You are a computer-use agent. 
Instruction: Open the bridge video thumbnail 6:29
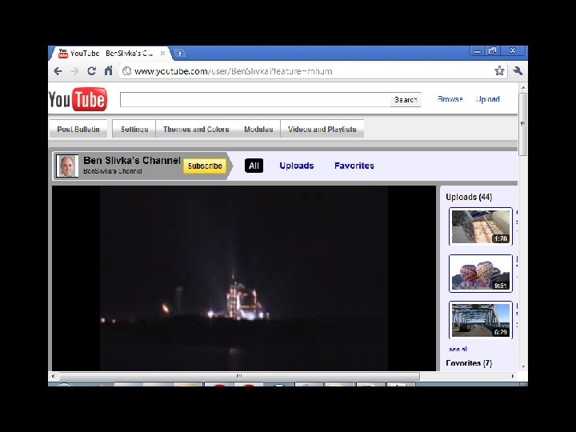coord(481,320)
